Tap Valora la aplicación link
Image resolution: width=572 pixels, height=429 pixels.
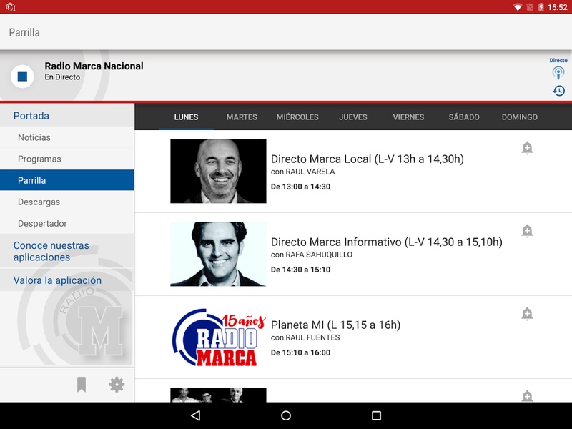[67, 280]
